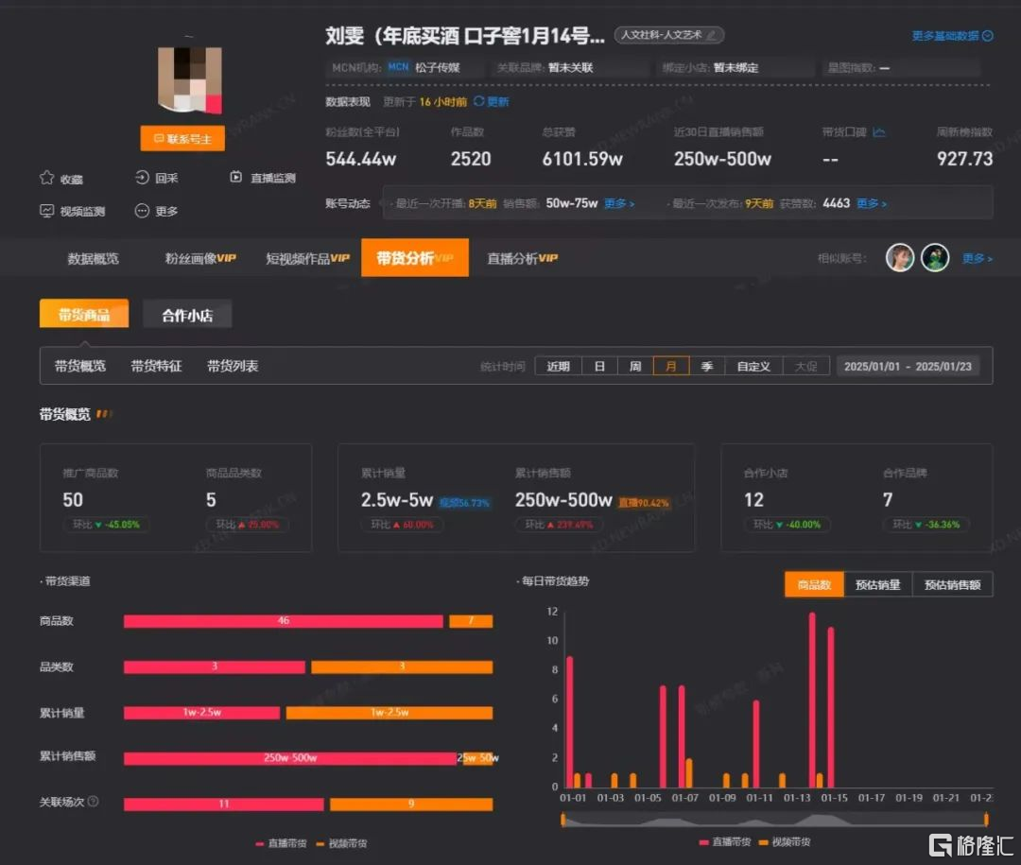
Task: Select 近期 time range option
Action: [x=558, y=366]
